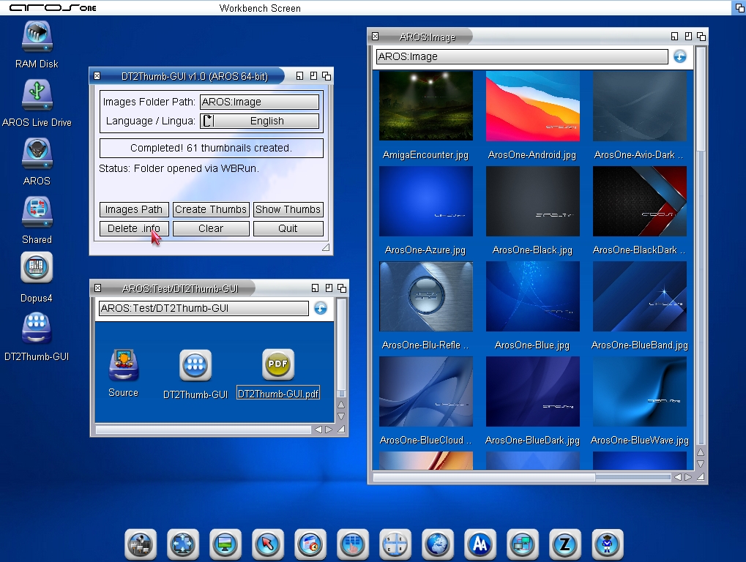Select the ArosOne-Avio-Dark thumbnail

(x=639, y=106)
